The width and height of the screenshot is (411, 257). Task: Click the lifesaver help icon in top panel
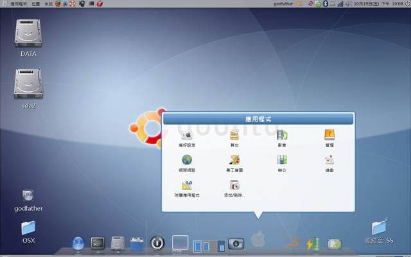tap(73, 3)
